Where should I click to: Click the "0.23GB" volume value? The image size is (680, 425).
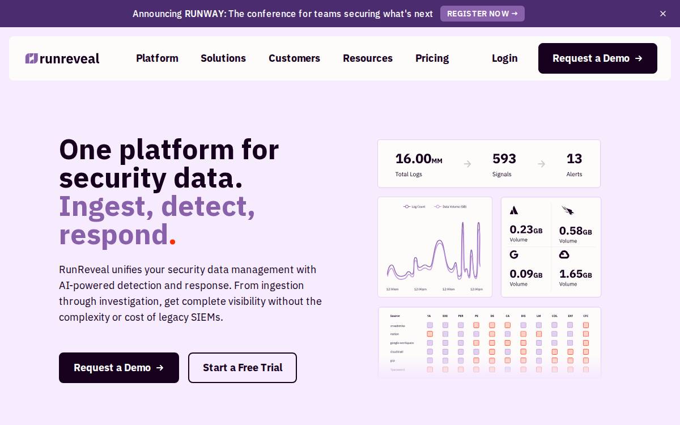coord(526,229)
